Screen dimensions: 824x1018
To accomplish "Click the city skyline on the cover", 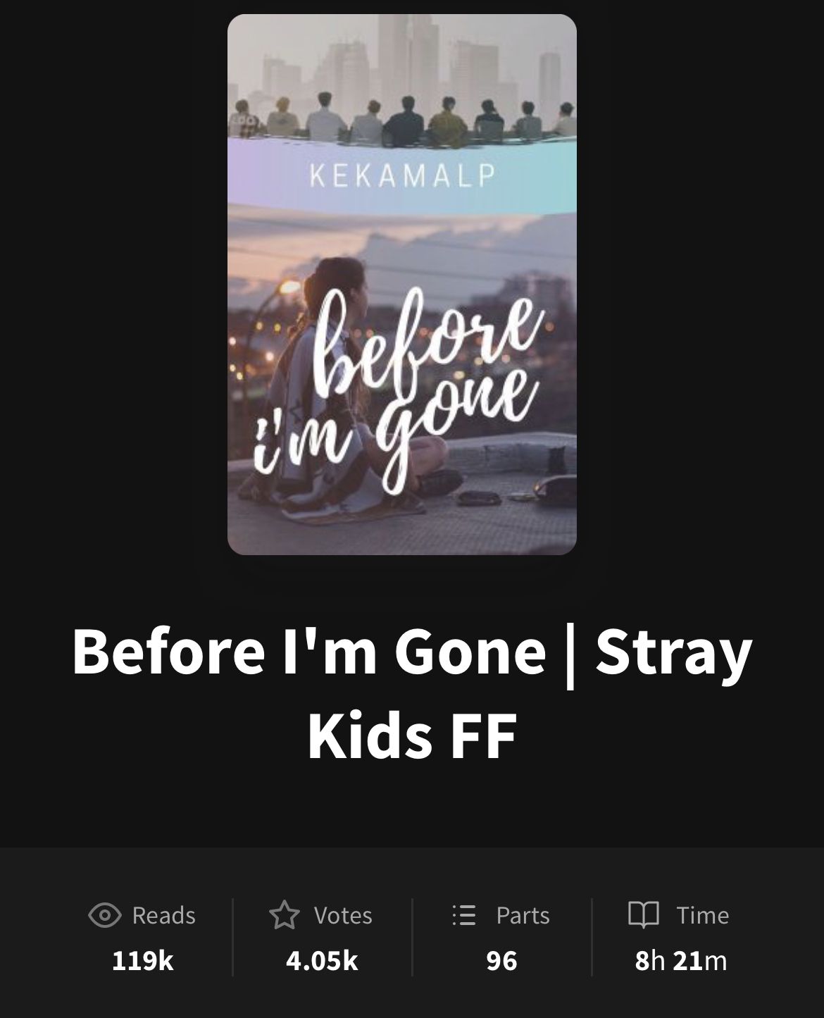I will (x=402, y=60).
